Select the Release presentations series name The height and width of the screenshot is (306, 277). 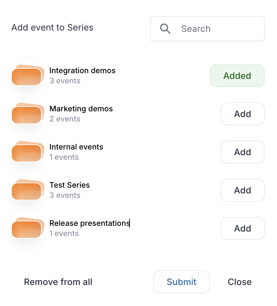[90, 223]
